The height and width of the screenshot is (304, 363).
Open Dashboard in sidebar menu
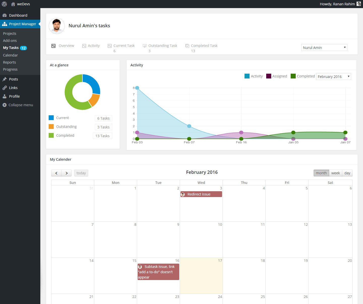click(20, 15)
